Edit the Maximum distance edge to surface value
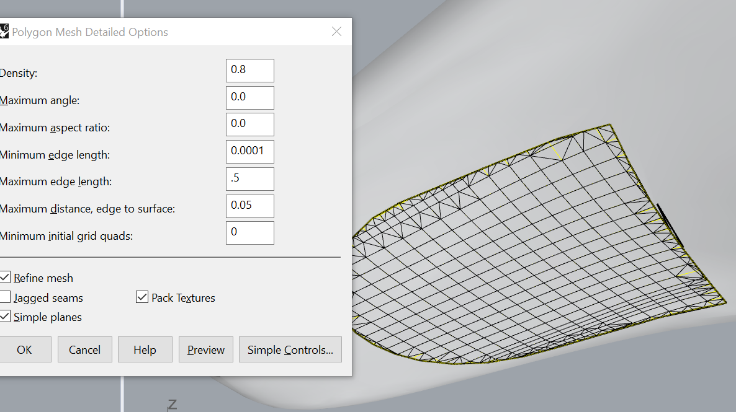The width and height of the screenshot is (736, 412). (249, 206)
